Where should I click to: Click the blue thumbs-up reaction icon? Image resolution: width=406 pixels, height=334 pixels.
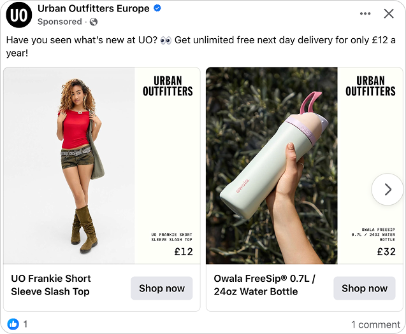click(x=13, y=324)
